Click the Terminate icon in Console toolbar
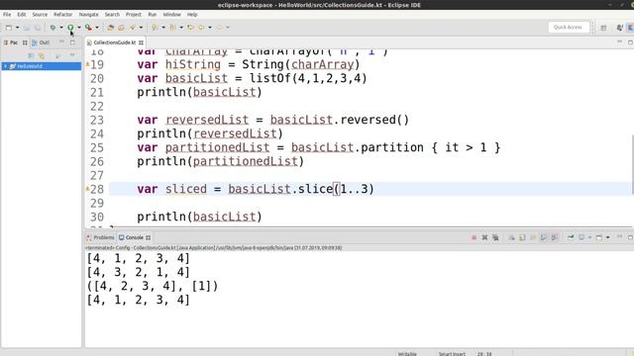 (x=474, y=237)
